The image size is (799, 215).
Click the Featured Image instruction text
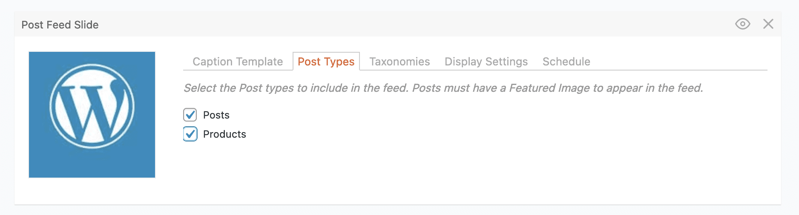443,88
